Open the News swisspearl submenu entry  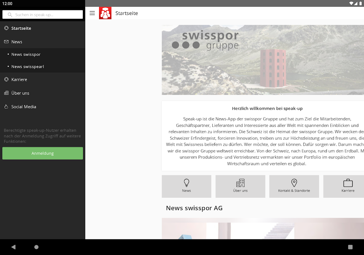coord(43,67)
